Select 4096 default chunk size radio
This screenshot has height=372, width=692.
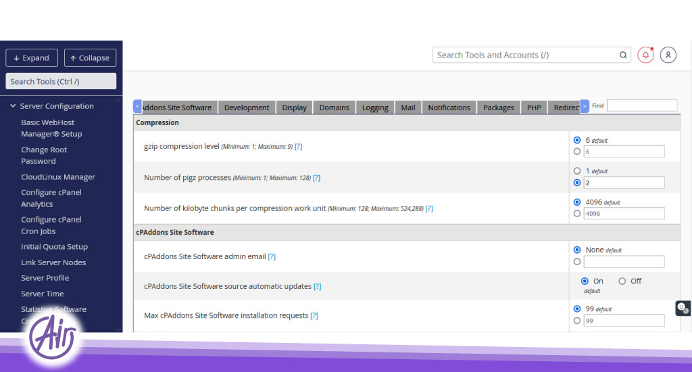tap(577, 202)
